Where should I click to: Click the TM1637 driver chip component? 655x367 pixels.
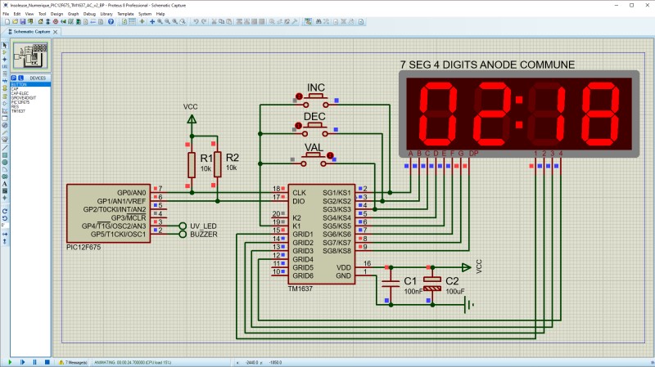click(322, 234)
